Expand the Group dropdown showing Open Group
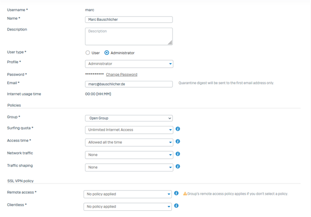This screenshot has width=311, height=217. point(129,118)
